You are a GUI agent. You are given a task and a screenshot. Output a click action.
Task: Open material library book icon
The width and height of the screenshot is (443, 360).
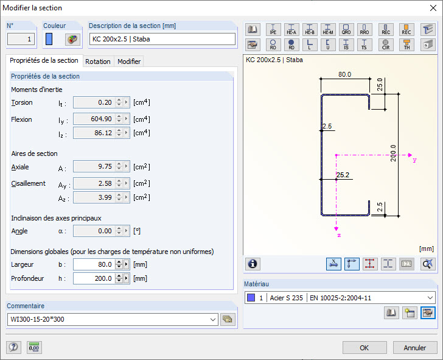(391, 312)
